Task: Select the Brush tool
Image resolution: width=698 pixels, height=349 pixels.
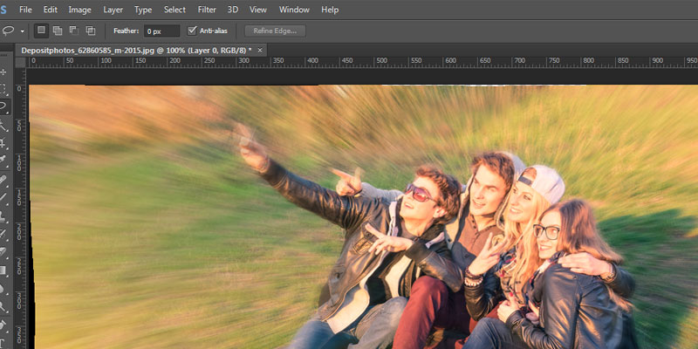Action: pos(3,197)
